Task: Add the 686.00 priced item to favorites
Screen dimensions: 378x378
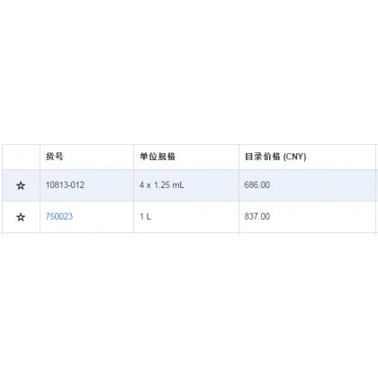Action: pos(21,185)
